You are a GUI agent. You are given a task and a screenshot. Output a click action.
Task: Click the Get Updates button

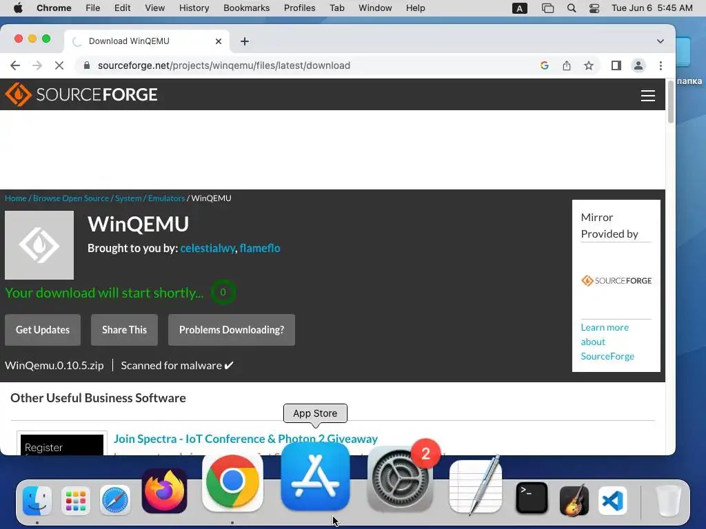[43, 330]
